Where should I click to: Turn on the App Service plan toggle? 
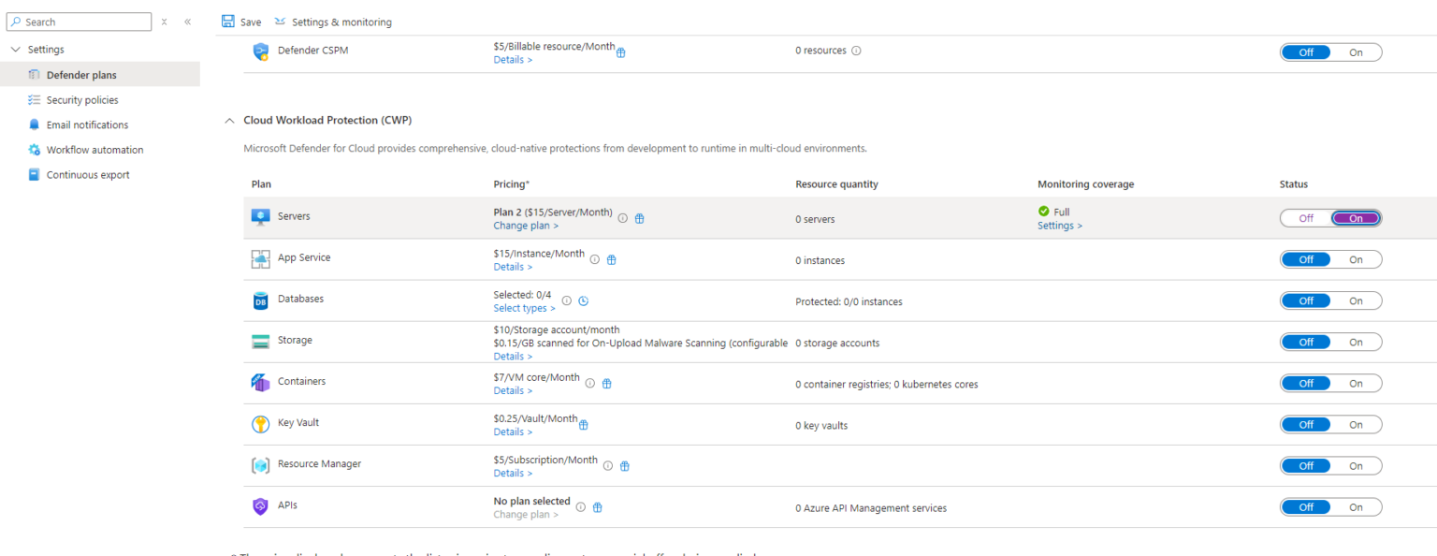pyautogui.click(x=1356, y=259)
